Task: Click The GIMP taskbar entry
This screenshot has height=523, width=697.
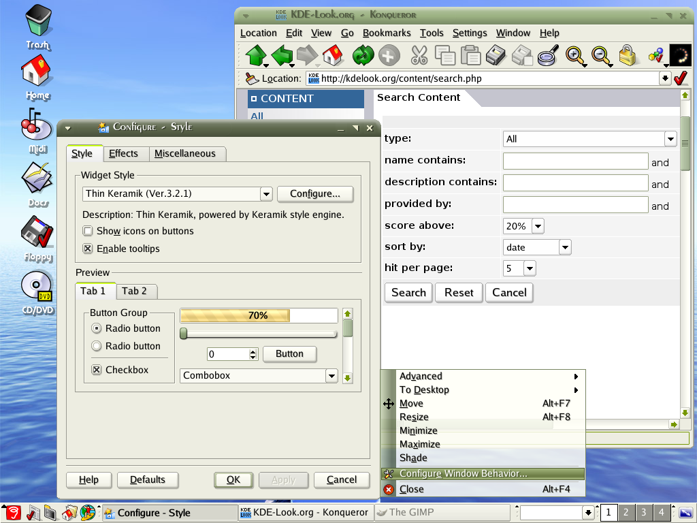Action: 442,512
